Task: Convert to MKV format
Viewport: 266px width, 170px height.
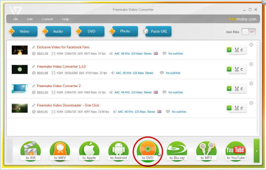Action: (x=60, y=151)
